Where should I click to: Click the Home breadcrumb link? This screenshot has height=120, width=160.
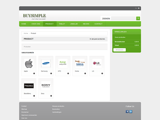pos(26,33)
